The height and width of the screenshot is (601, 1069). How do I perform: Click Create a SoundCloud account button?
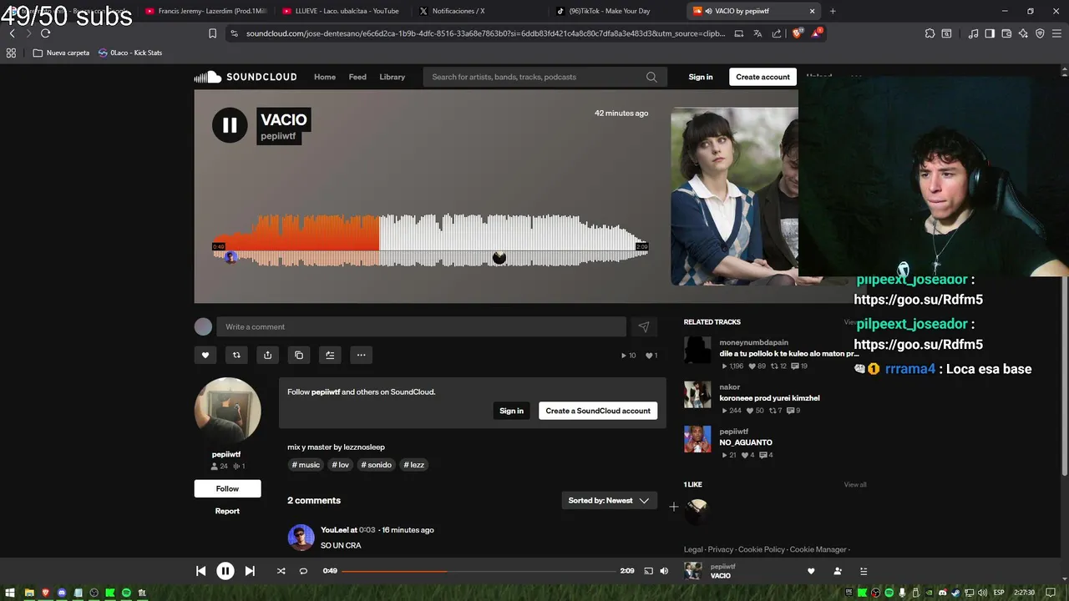[598, 411]
